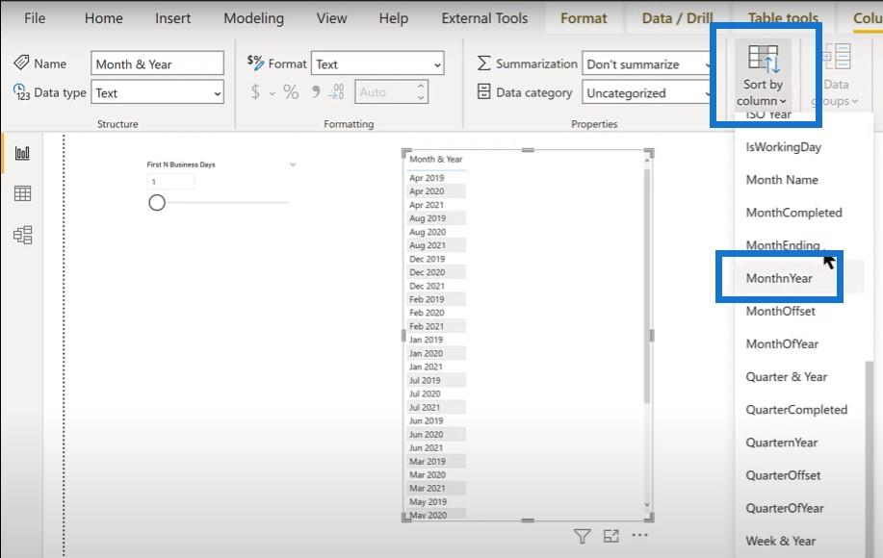Select IsWorkingDay in sort list
Image resolution: width=883 pixels, height=558 pixels.
pyautogui.click(x=783, y=147)
